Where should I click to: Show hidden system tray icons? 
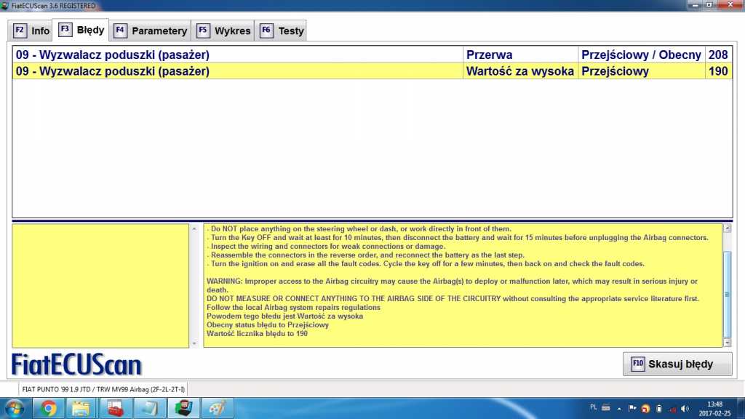[x=619, y=408]
